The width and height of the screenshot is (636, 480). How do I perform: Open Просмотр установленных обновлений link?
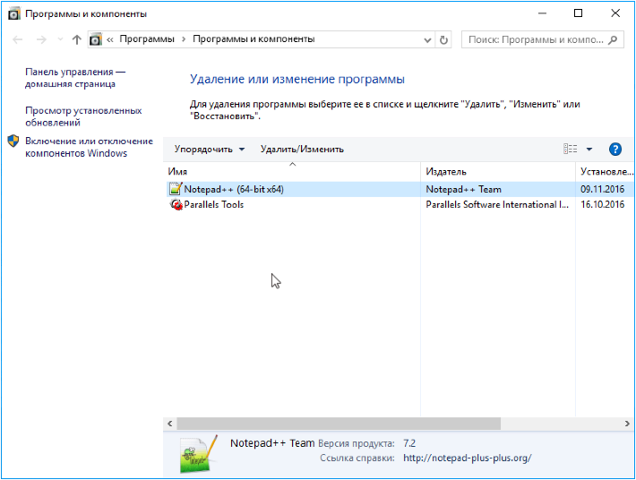coord(83,116)
